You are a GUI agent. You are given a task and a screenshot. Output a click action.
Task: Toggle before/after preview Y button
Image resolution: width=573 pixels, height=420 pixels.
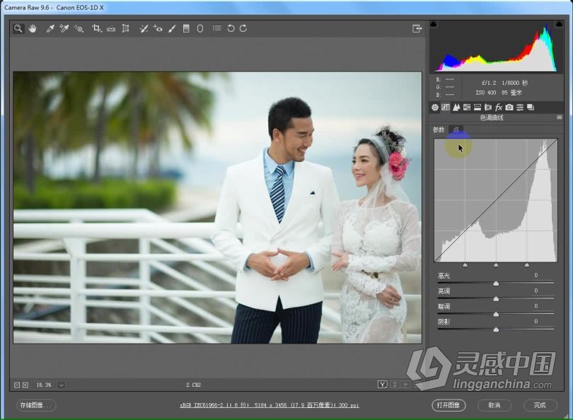(x=382, y=384)
